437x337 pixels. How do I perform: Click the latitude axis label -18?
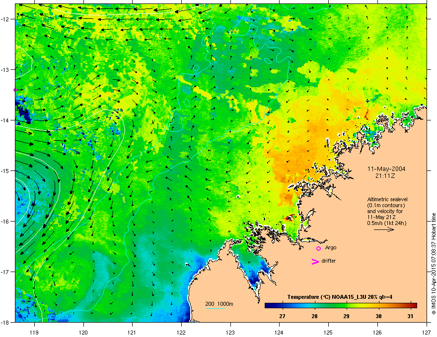pyautogui.click(x=5, y=322)
